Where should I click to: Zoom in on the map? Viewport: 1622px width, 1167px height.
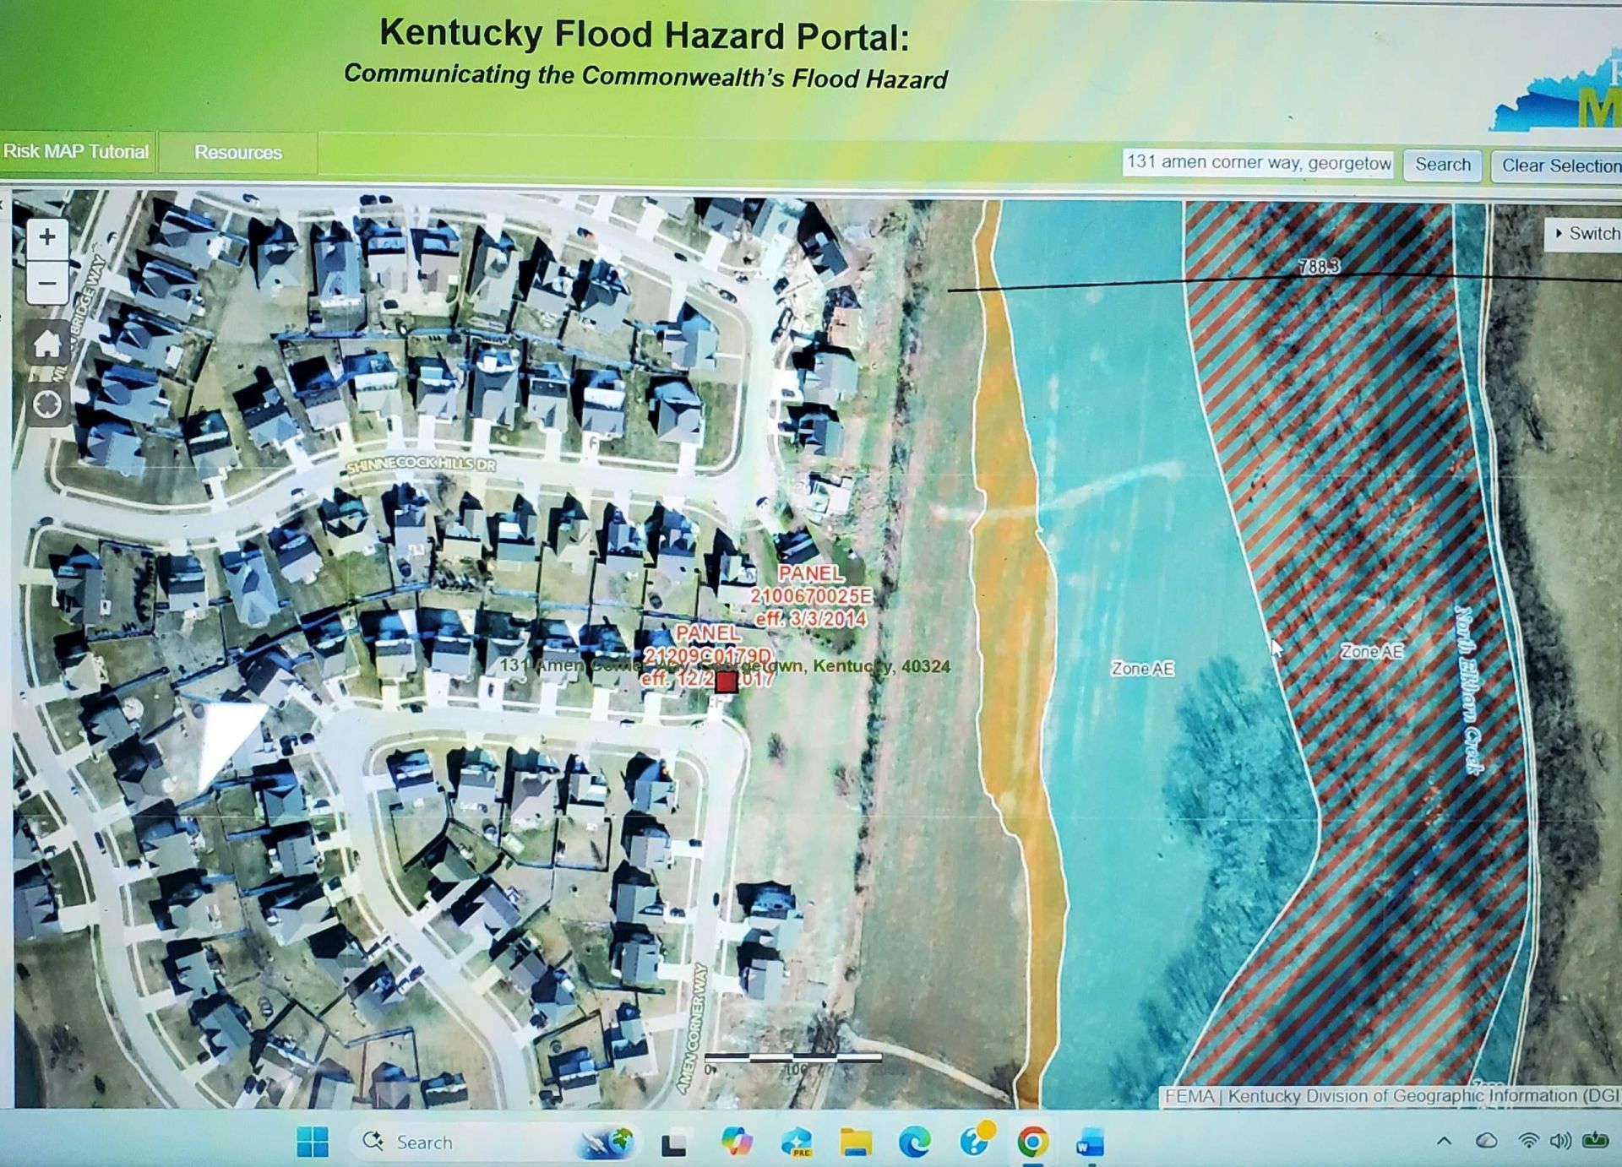click(x=47, y=237)
